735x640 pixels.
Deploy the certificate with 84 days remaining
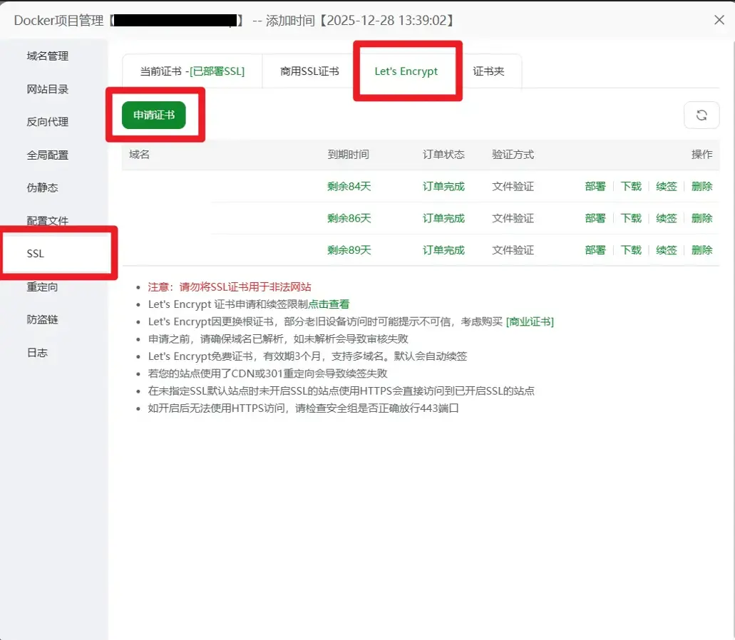click(x=595, y=186)
